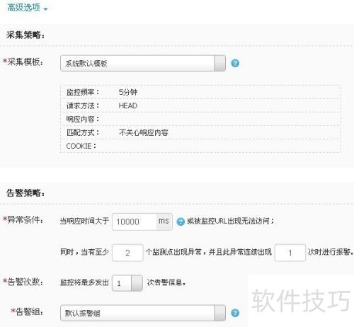Screen dimensions: 354x327
Task: Open the 告警次数 count dropdown
Action: [x=127, y=283]
